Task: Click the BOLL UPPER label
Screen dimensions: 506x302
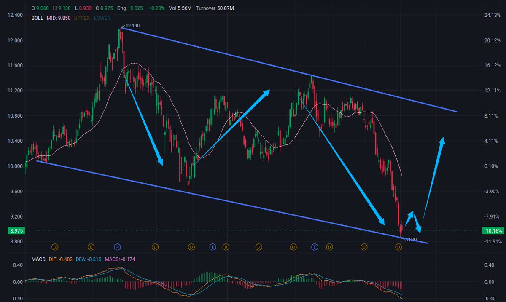Action: click(82, 18)
